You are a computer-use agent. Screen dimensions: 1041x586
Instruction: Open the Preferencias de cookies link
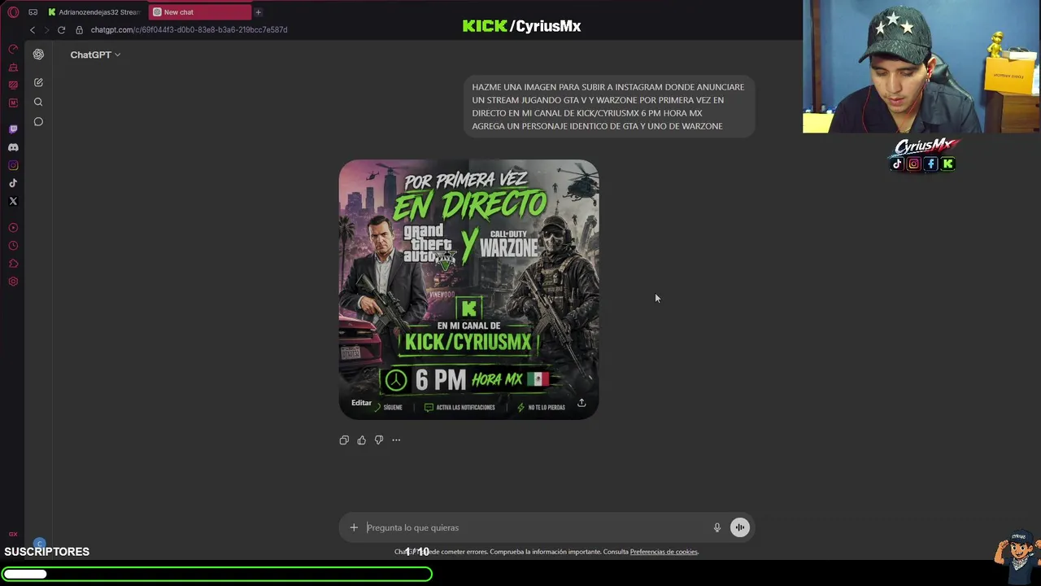pyautogui.click(x=664, y=552)
